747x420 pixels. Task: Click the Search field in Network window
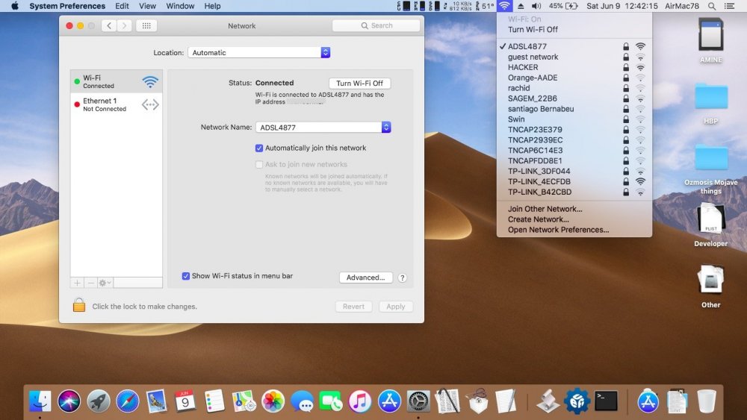tap(376, 25)
